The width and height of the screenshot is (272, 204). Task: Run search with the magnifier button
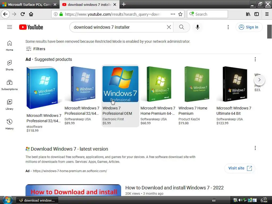(x=182, y=27)
